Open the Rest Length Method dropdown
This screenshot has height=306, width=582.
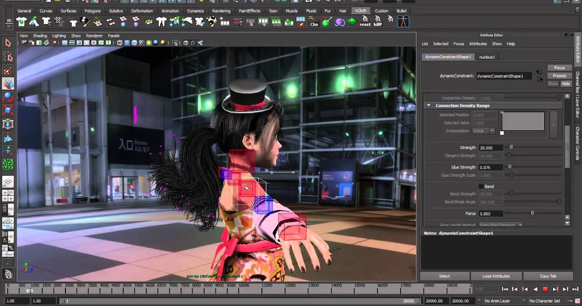pyautogui.click(x=501, y=225)
